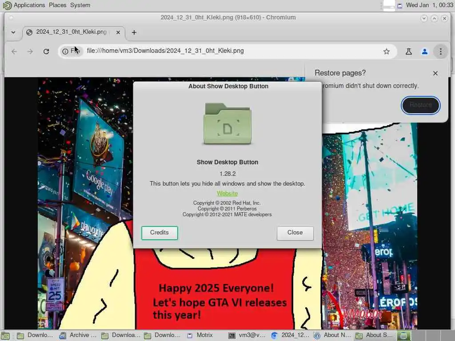
Task: Click the address bar file URL
Action: 165,51
